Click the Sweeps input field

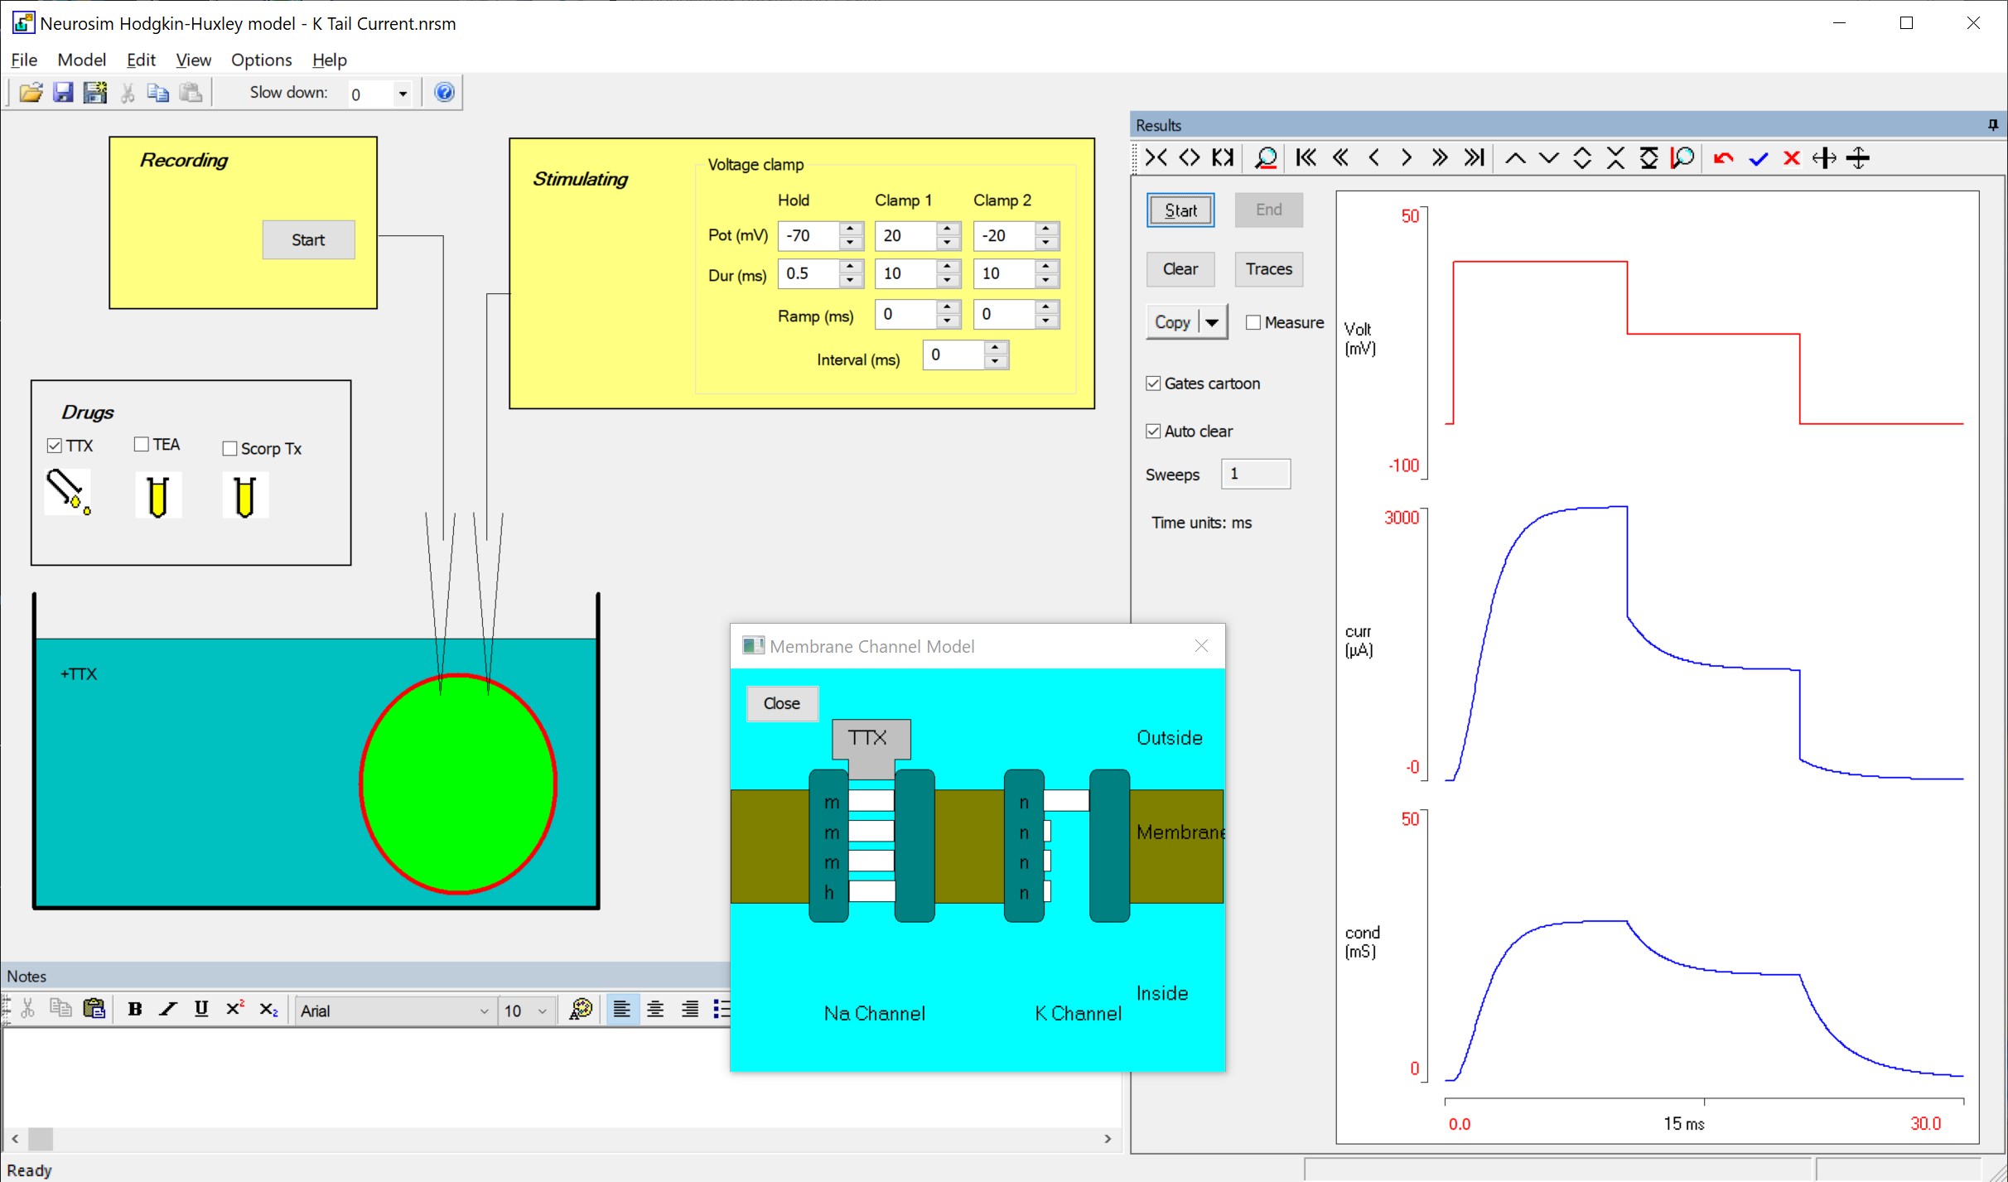click(1255, 474)
